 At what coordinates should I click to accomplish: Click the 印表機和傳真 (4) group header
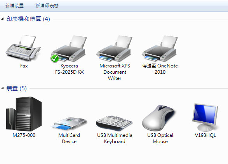point(28,19)
